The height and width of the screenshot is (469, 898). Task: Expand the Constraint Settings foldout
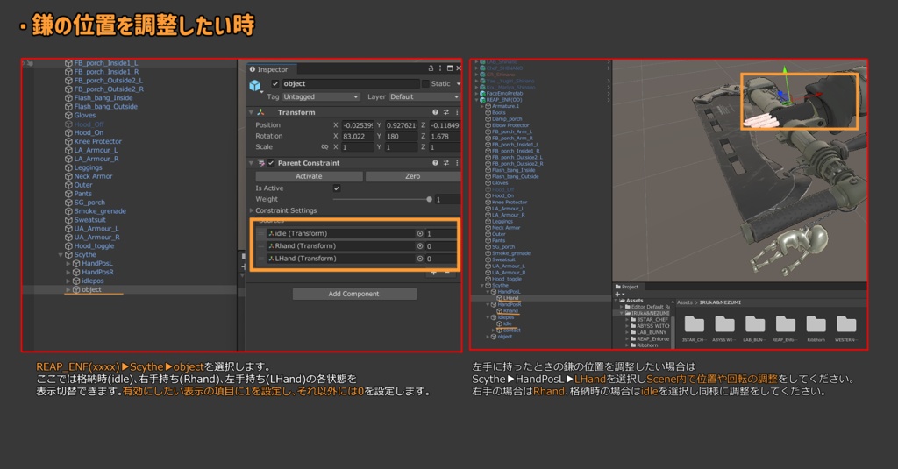(x=252, y=210)
